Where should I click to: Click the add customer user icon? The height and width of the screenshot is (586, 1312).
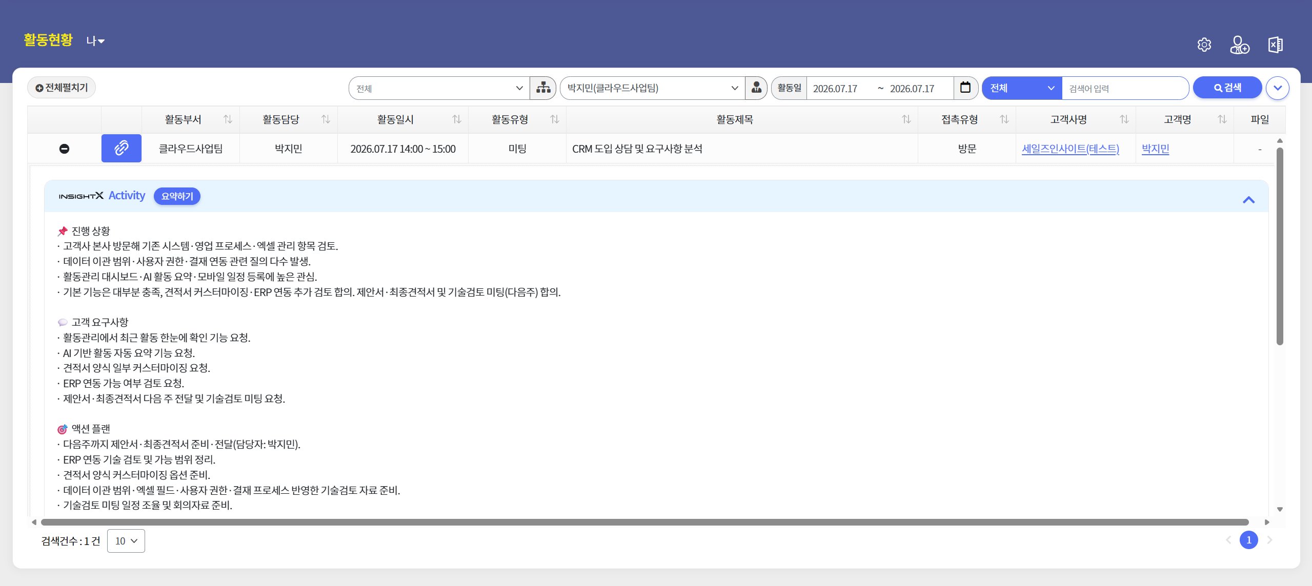point(1239,45)
